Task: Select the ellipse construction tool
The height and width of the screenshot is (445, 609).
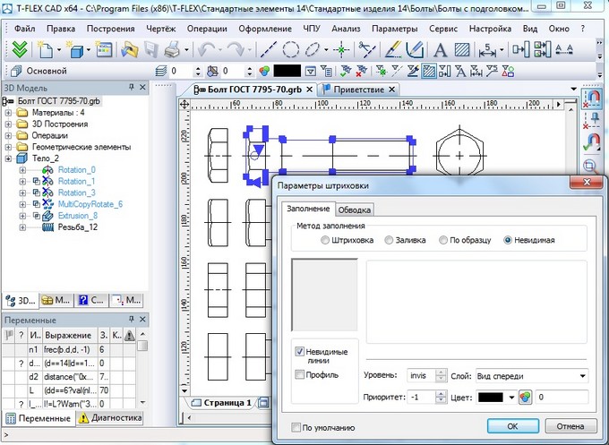Action: tap(312, 50)
